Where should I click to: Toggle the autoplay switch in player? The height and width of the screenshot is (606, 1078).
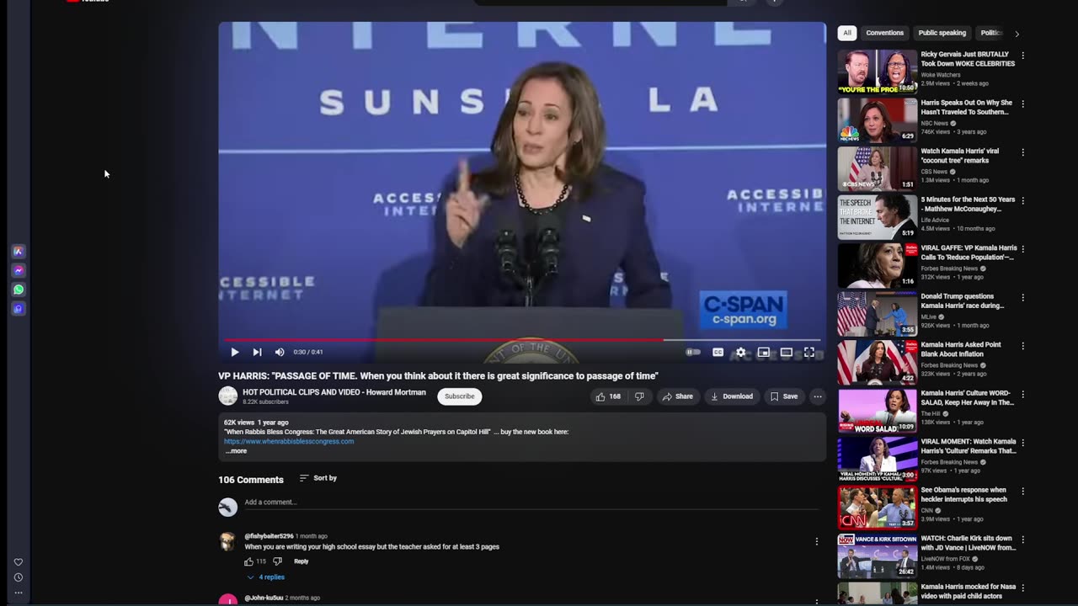(693, 353)
